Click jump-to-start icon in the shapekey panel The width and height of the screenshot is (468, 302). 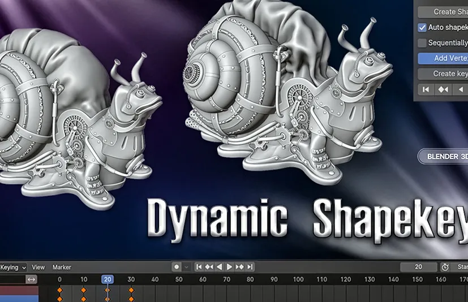coord(426,89)
